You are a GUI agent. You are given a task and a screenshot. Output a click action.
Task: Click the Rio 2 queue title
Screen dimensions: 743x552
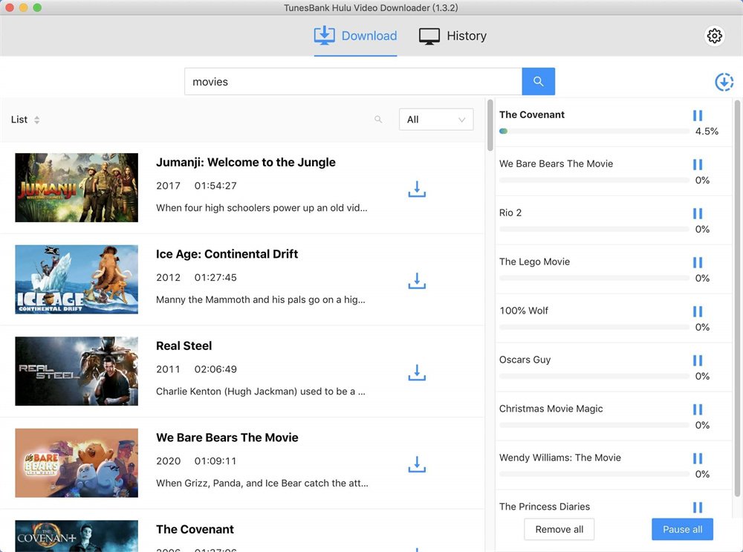coord(510,212)
